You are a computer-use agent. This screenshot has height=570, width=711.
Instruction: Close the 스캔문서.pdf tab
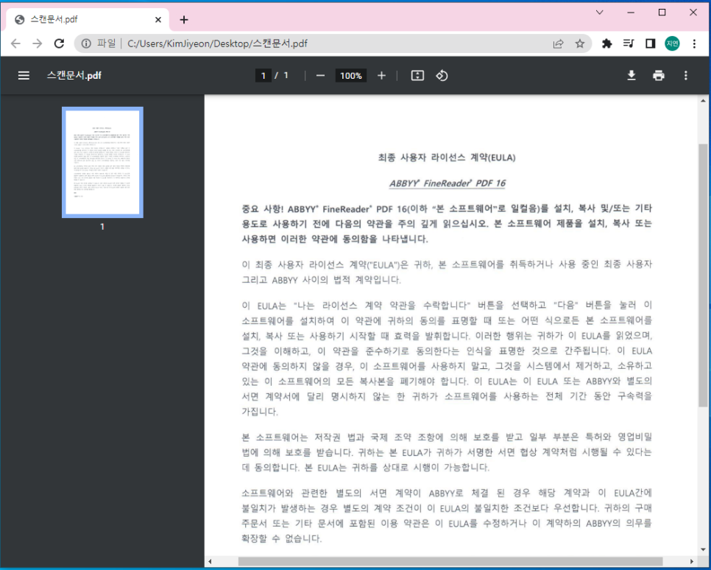point(158,19)
